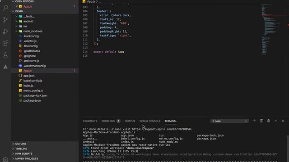Collapse the Open Editors section
The width and height of the screenshot is (289, 162).
click(13, 1)
